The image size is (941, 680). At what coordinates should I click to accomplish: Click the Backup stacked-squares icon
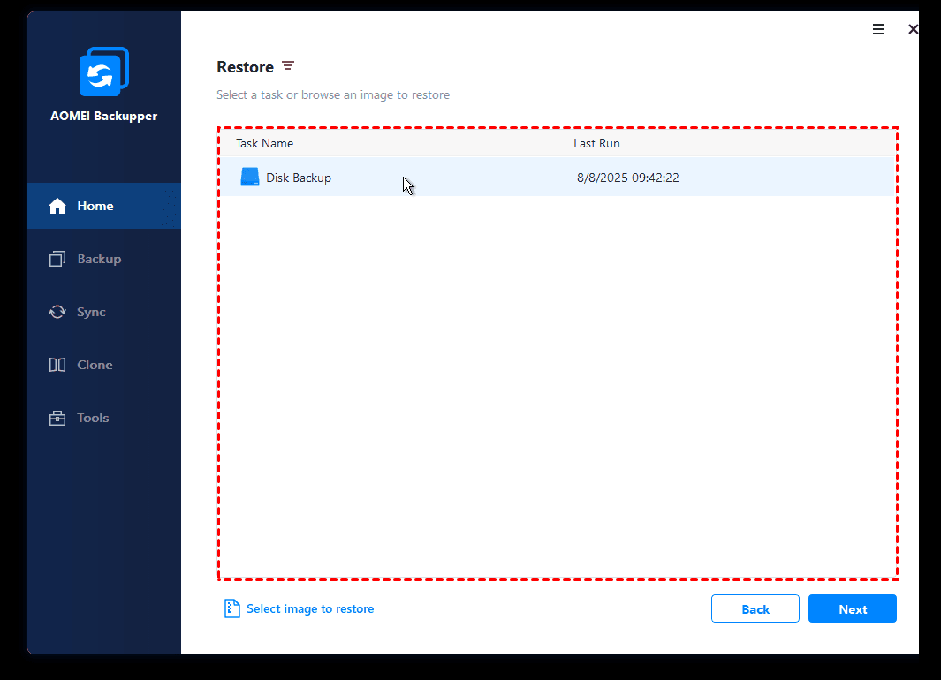click(57, 259)
